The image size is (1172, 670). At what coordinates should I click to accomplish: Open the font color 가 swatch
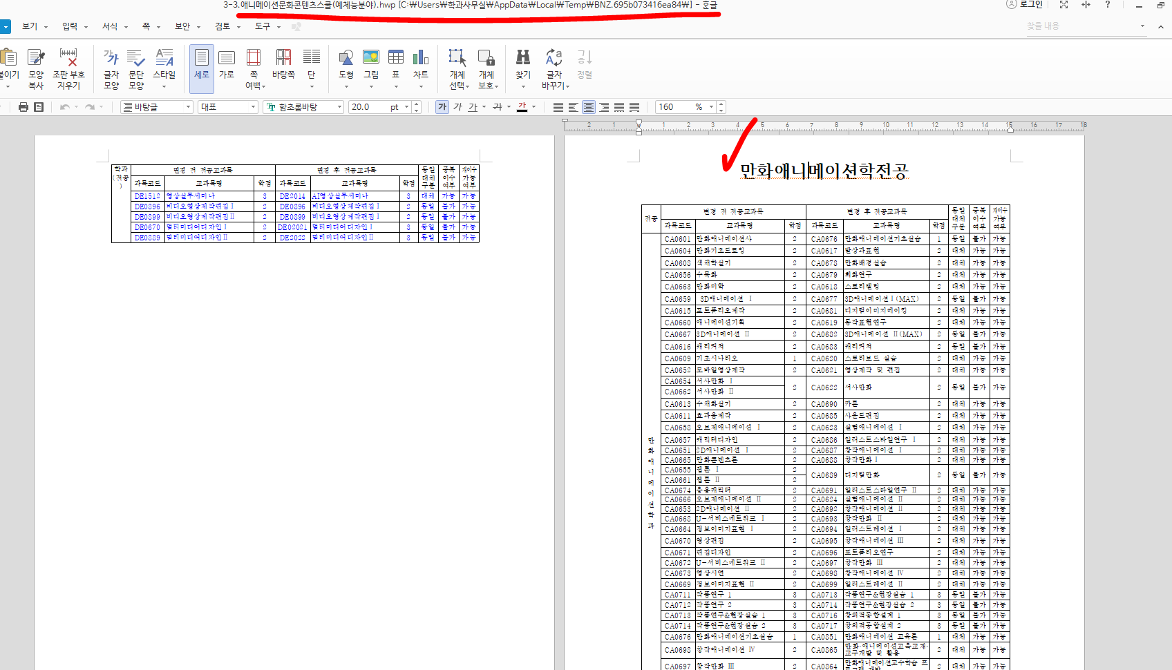point(522,107)
